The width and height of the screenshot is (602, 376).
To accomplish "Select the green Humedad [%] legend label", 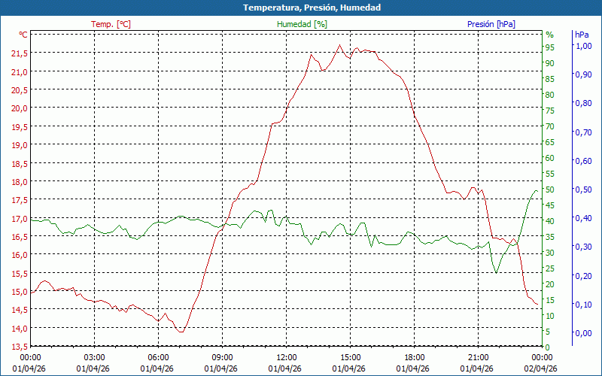I will tap(302, 24).
